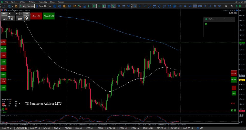Switch chart to line chart mode

point(99,6)
